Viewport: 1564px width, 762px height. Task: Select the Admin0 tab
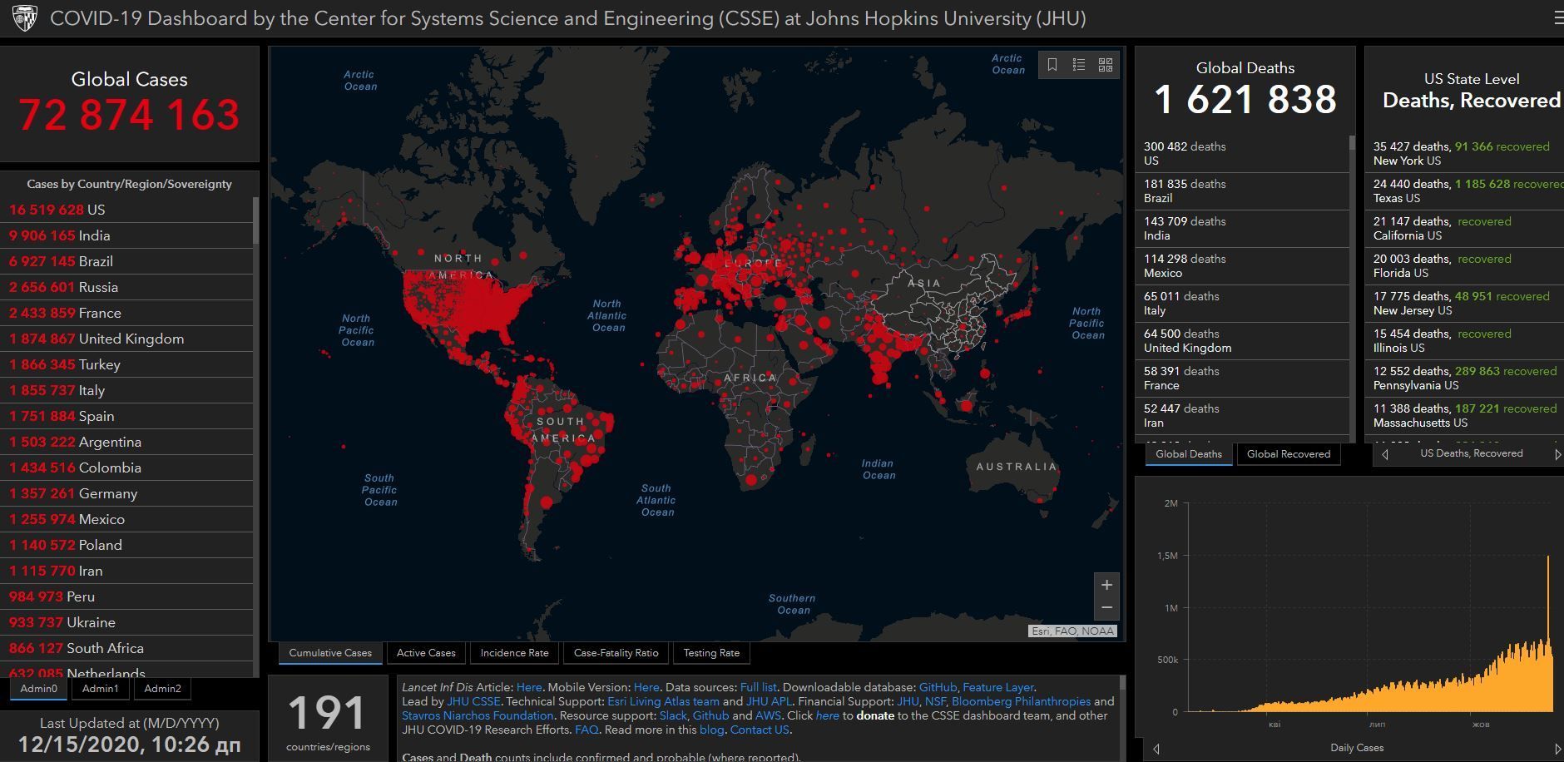39,689
